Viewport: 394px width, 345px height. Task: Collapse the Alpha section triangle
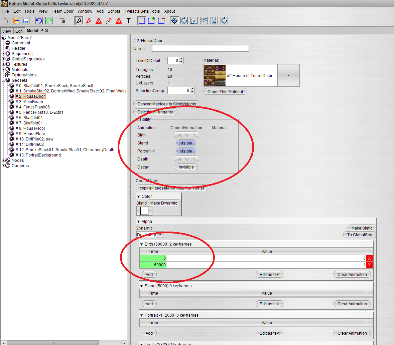pos(138,222)
